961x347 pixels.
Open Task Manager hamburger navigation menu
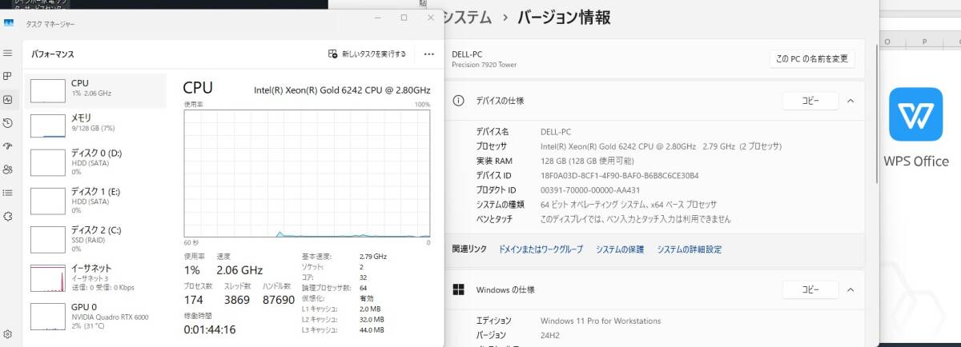(x=8, y=53)
